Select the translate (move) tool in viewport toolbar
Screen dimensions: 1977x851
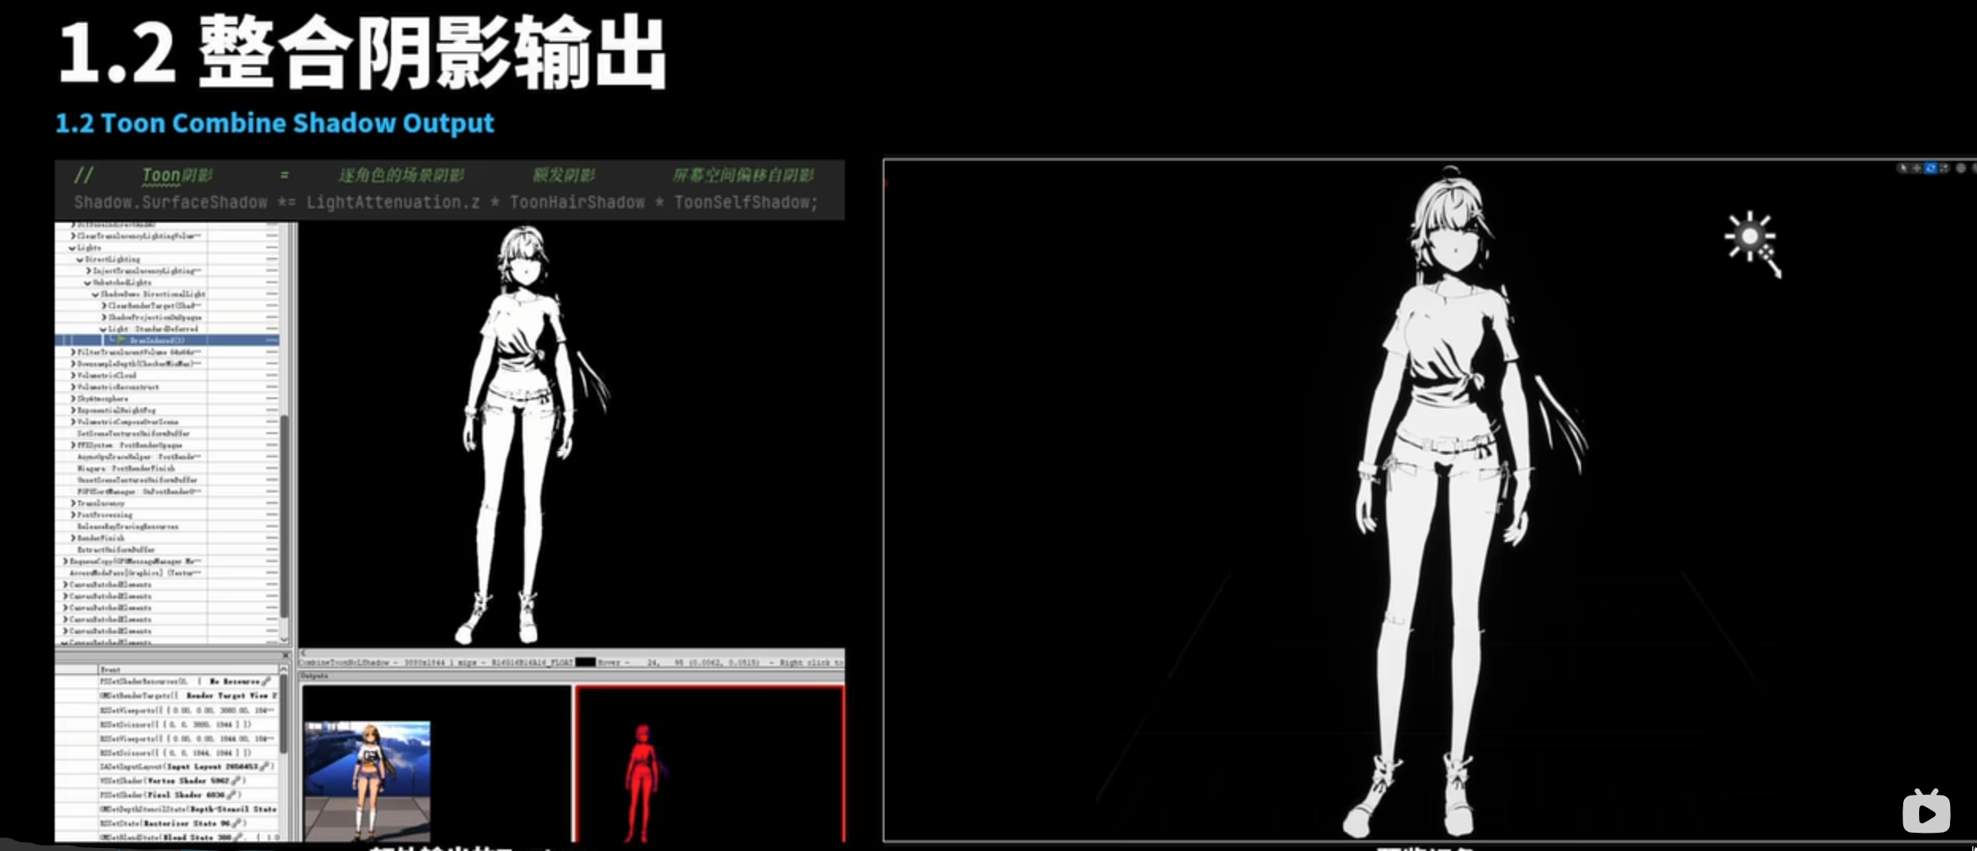pos(1917,168)
